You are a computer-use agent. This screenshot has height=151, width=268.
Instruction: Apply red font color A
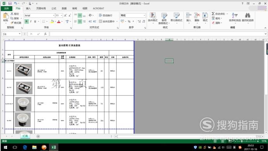click(59, 22)
